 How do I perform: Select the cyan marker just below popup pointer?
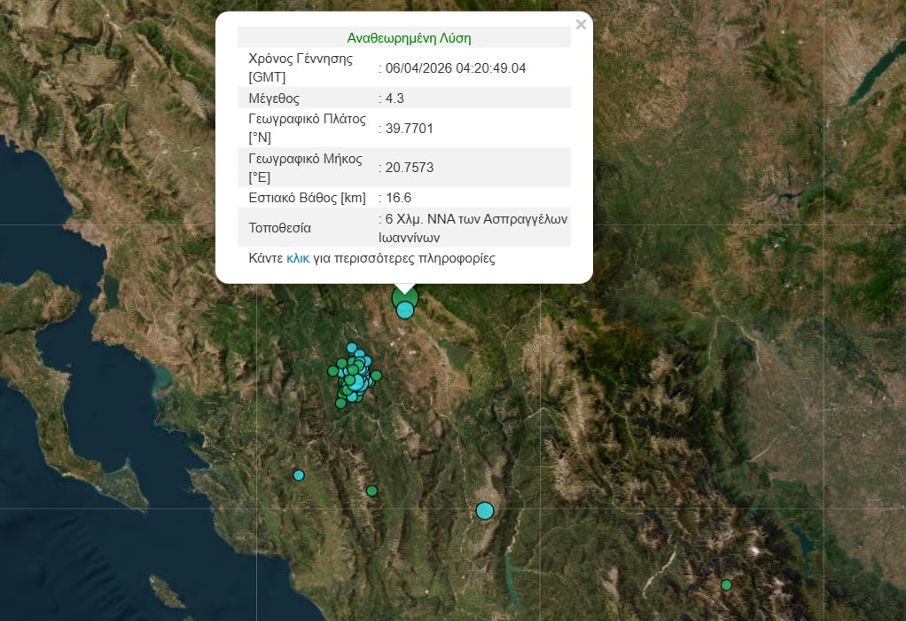pos(405,310)
